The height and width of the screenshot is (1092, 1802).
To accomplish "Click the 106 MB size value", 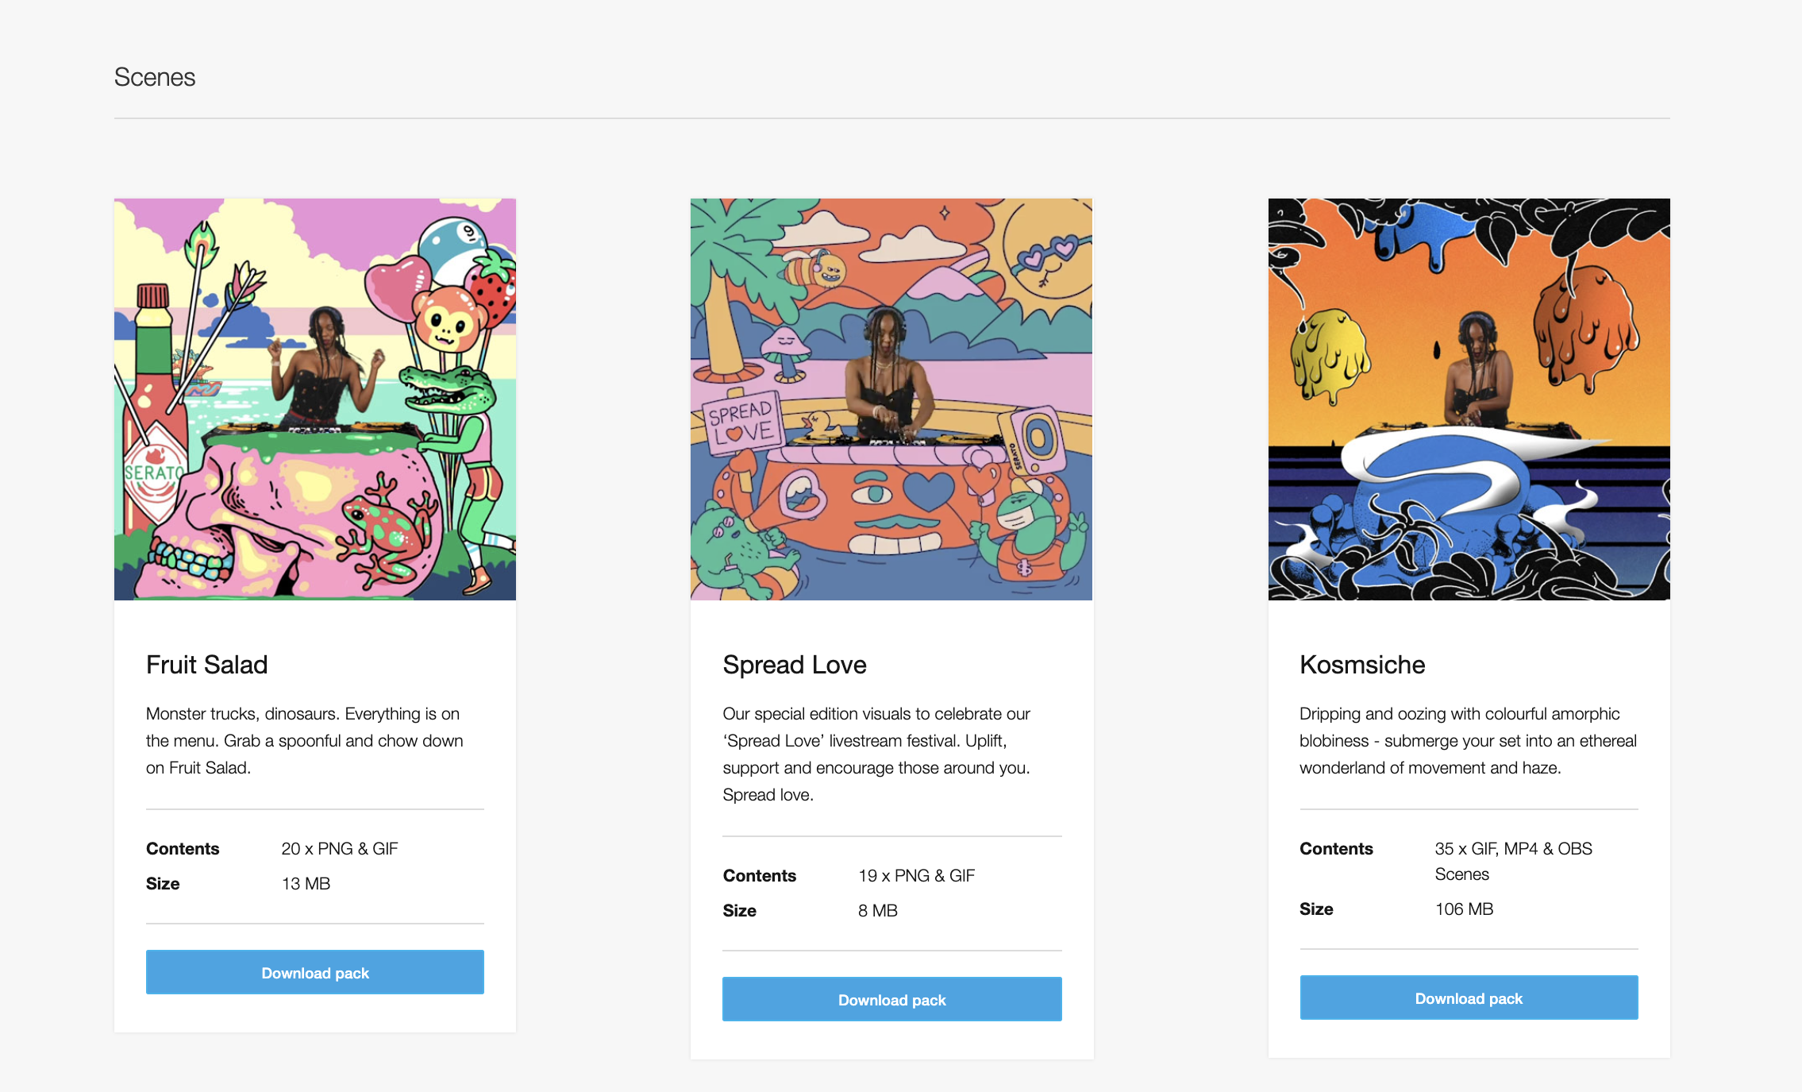I will tap(1465, 909).
